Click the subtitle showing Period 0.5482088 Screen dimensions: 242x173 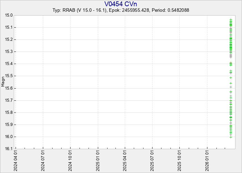coord(121,10)
